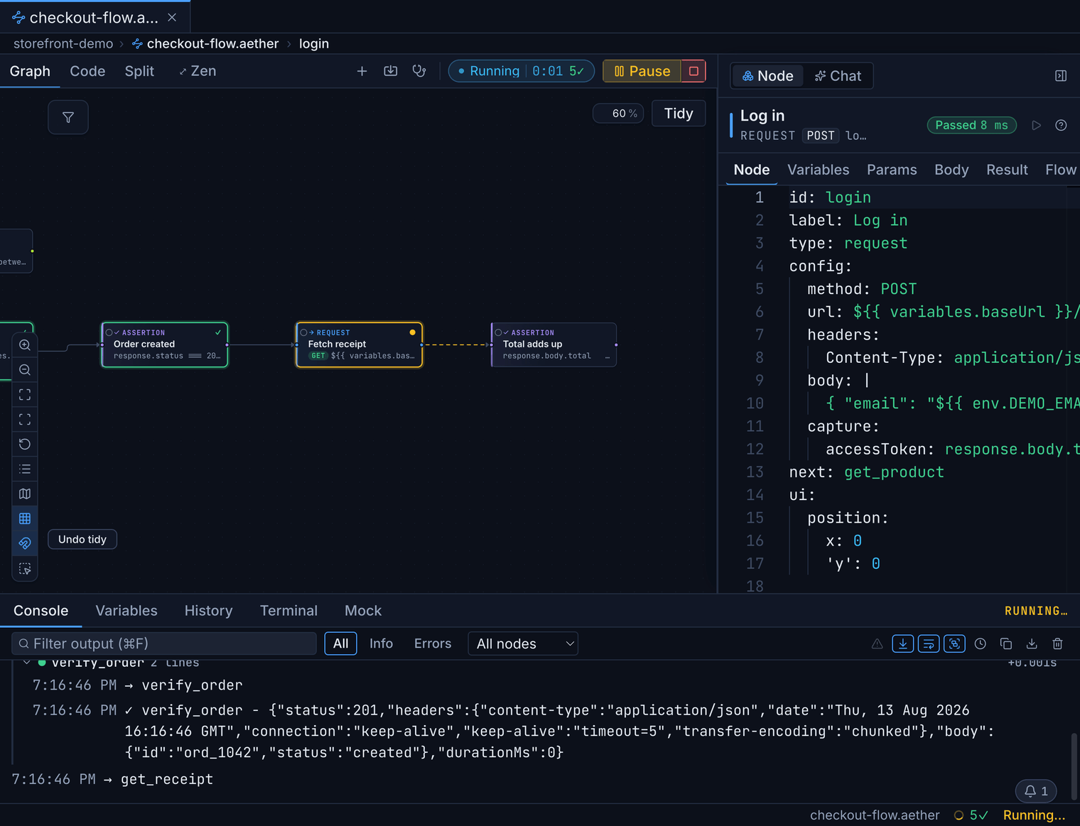
Task: Open the History tab
Action: point(208,611)
